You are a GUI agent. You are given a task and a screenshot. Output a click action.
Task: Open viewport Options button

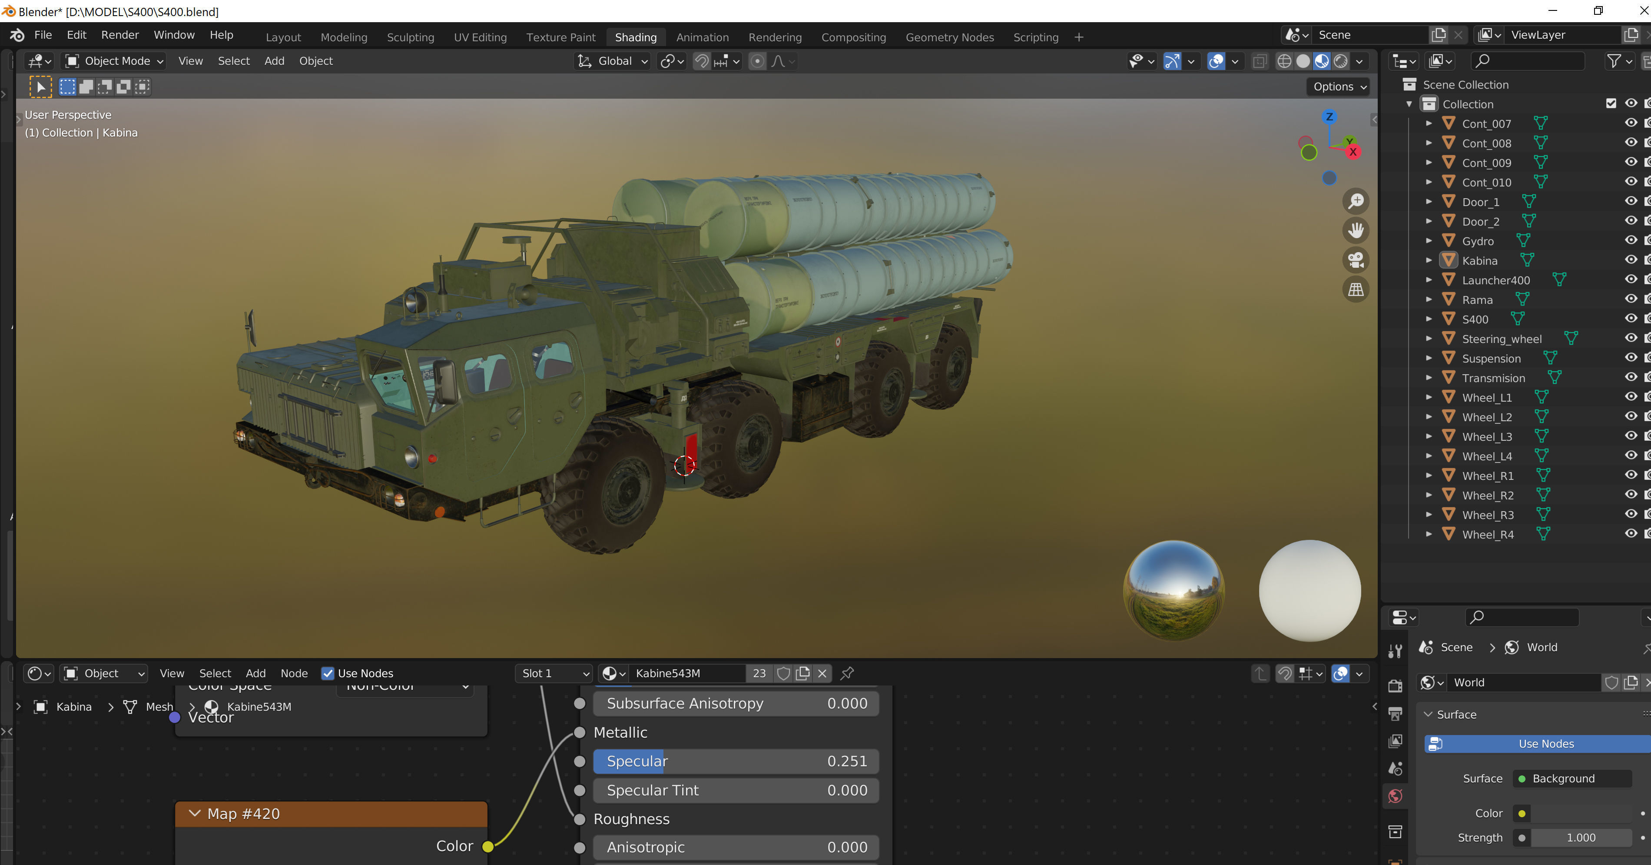tap(1338, 86)
